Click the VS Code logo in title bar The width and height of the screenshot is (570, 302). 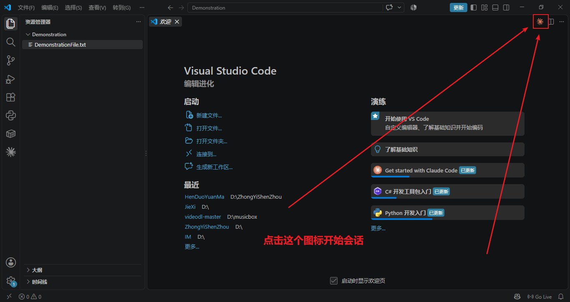(x=7, y=7)
